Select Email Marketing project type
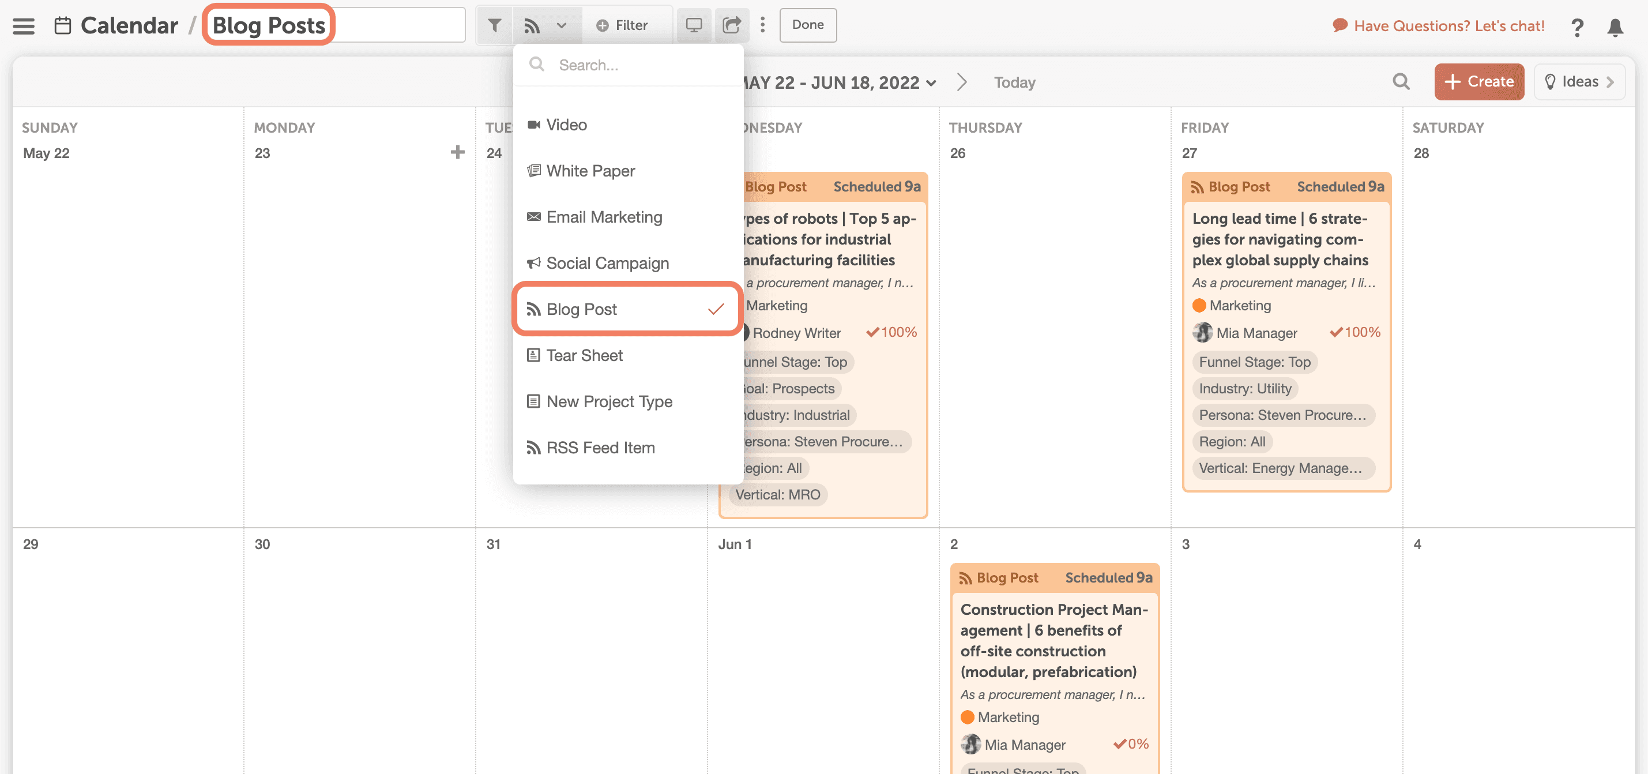Image resolution: width=1648 pixels, height=774 pixels. [x=629, y=217]
